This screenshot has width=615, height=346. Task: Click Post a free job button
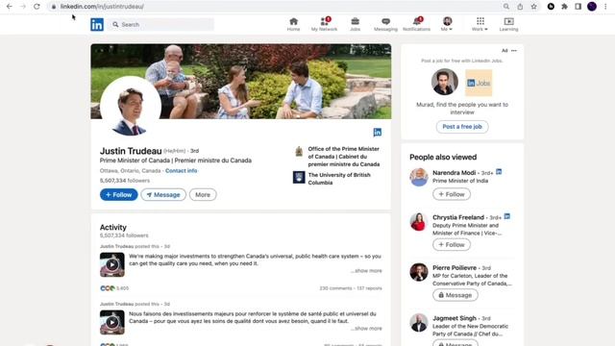(x=462, y=127)
